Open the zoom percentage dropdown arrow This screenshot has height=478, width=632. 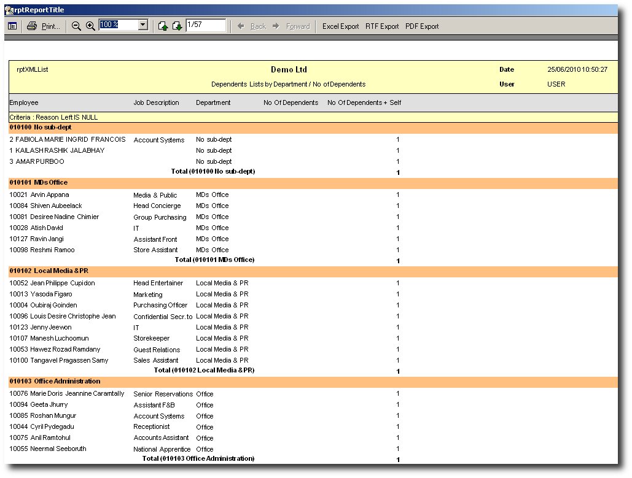tap(143, 25)
